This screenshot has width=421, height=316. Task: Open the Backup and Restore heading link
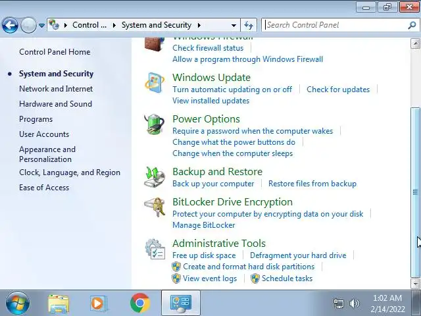point(218,171)
